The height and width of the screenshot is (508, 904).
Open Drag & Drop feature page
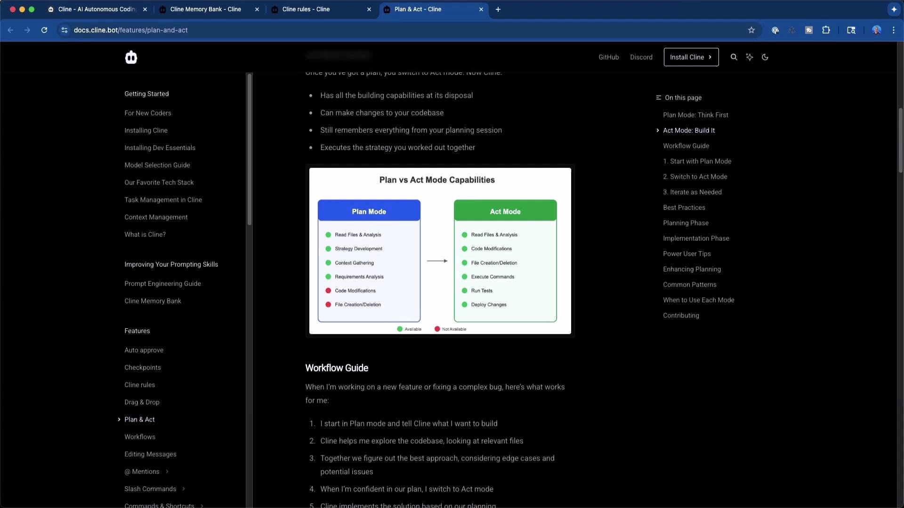point(142,403)
